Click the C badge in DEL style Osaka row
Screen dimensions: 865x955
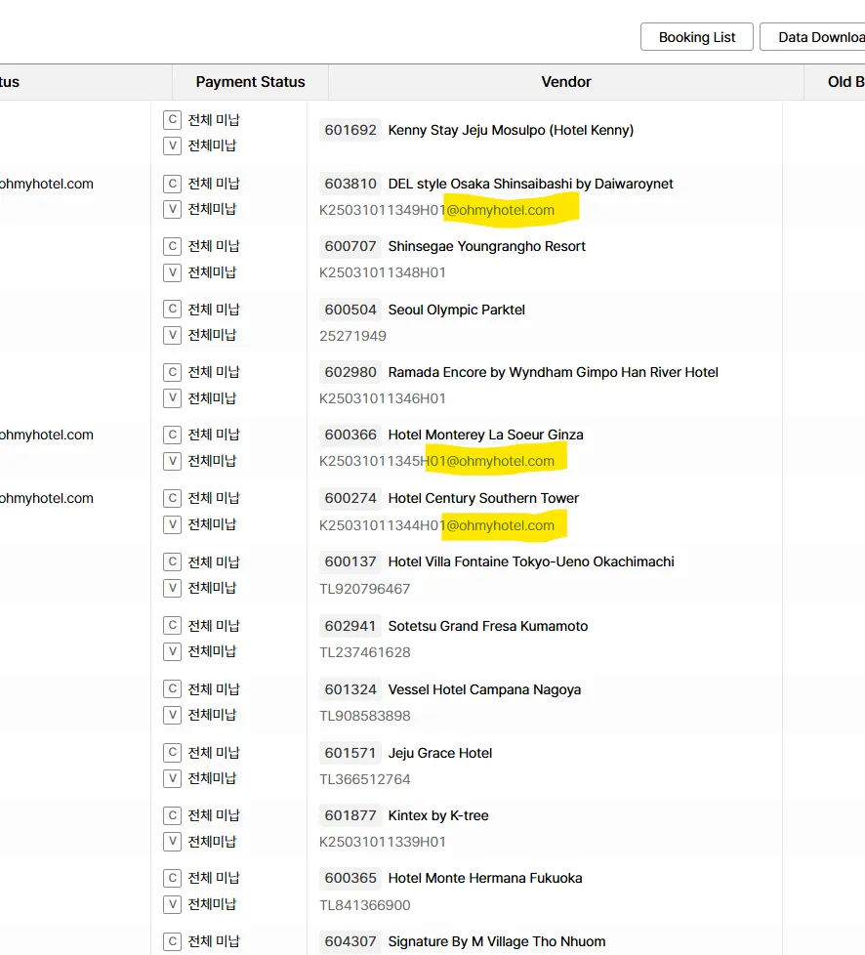click(173, 184)
